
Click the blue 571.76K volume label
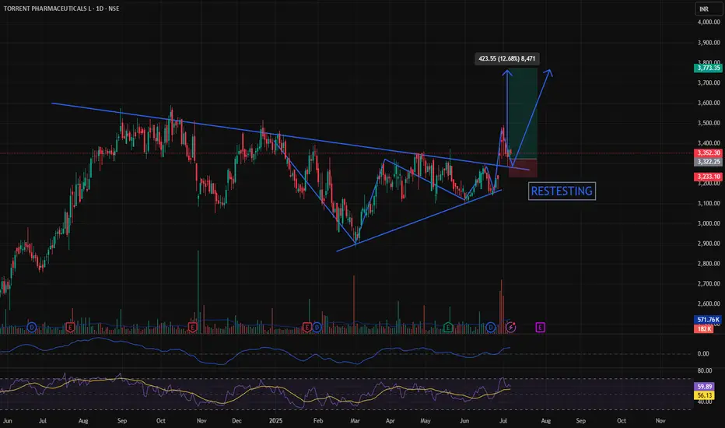[708, 320]
